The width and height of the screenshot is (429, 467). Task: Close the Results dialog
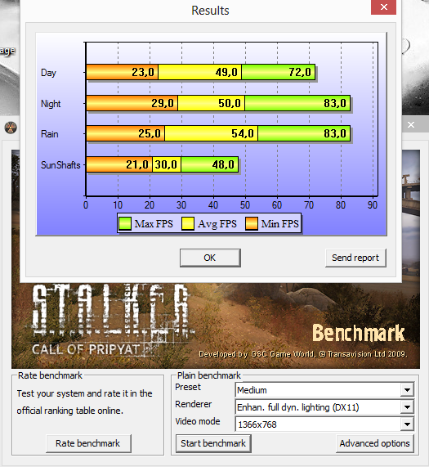click(x=383, y=7)
